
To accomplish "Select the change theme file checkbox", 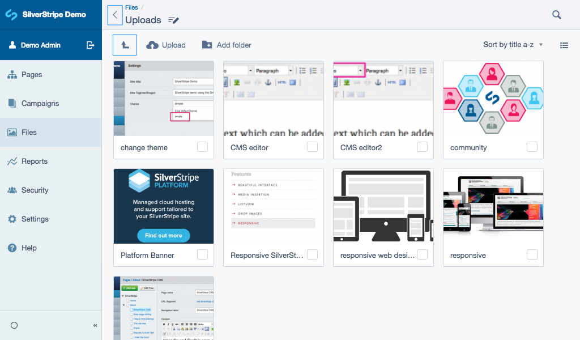I will coord(202,147).
